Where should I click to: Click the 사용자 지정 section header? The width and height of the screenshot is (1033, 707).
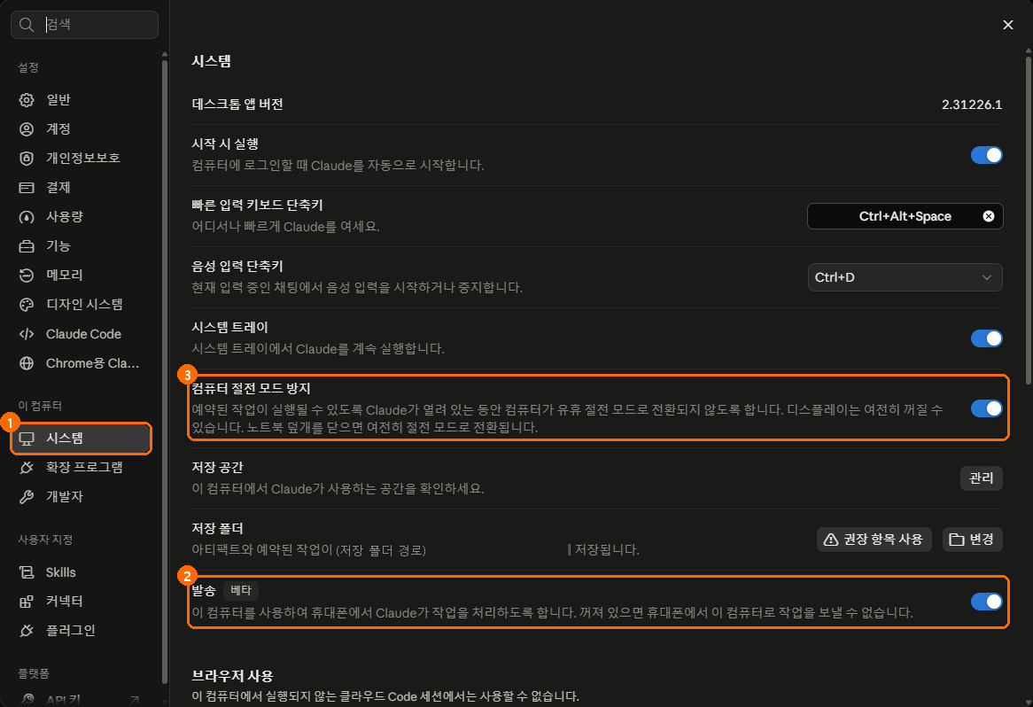tap(45, 540)
